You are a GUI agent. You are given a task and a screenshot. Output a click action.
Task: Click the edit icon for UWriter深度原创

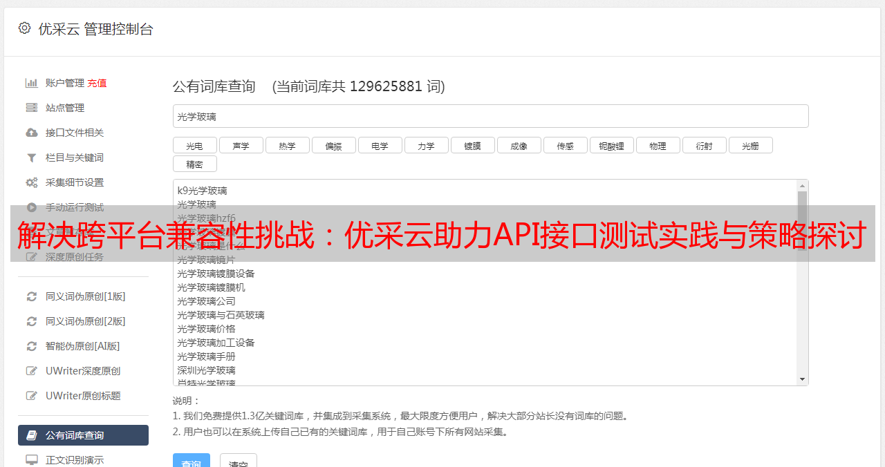[x=32, y=371]
